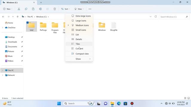Open Microsoft Store from taskbar
The height and width of the screenshot is (107, 191).
[x=125, y=103]
